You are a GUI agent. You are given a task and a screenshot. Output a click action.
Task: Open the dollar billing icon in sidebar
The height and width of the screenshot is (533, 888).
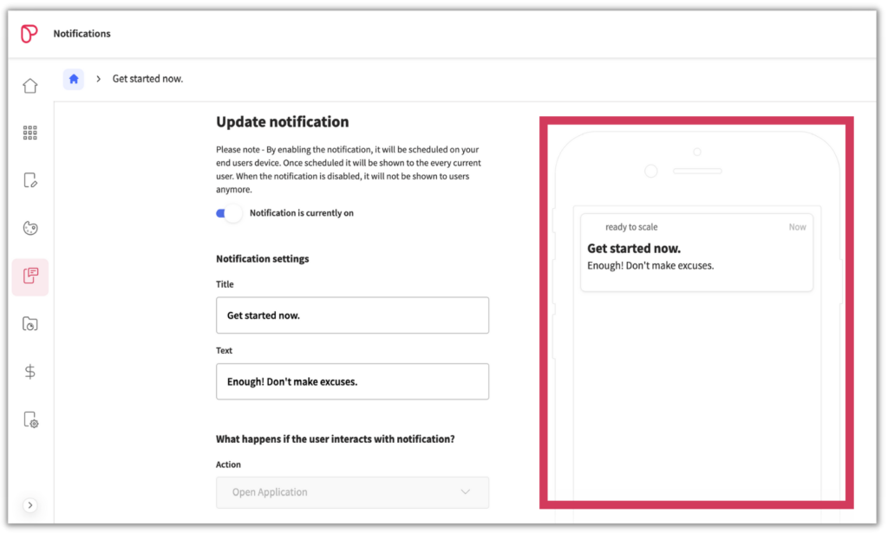[30, 372]
